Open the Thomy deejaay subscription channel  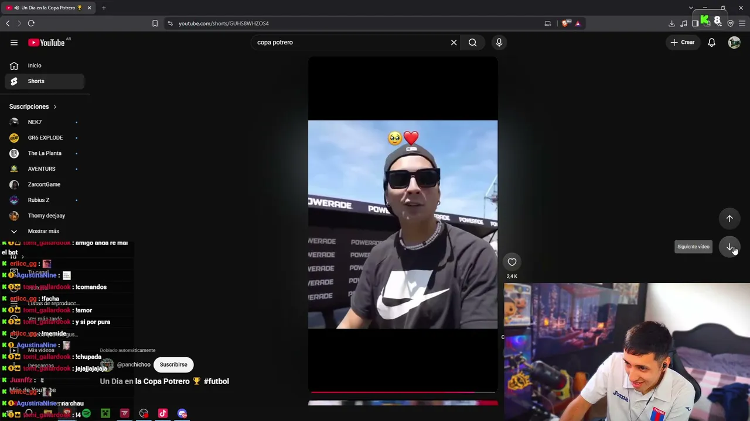(x=45, y=216)
